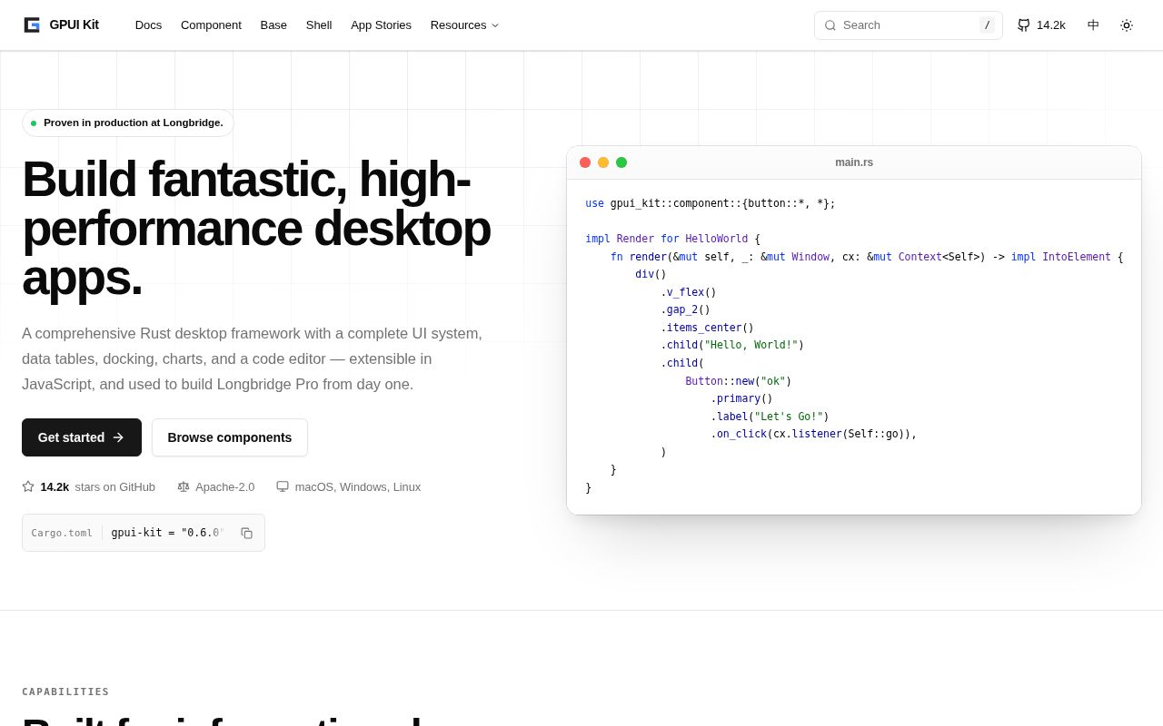Click the GPUI Kit home link text

pyautogui.click(x=74, y=25)
